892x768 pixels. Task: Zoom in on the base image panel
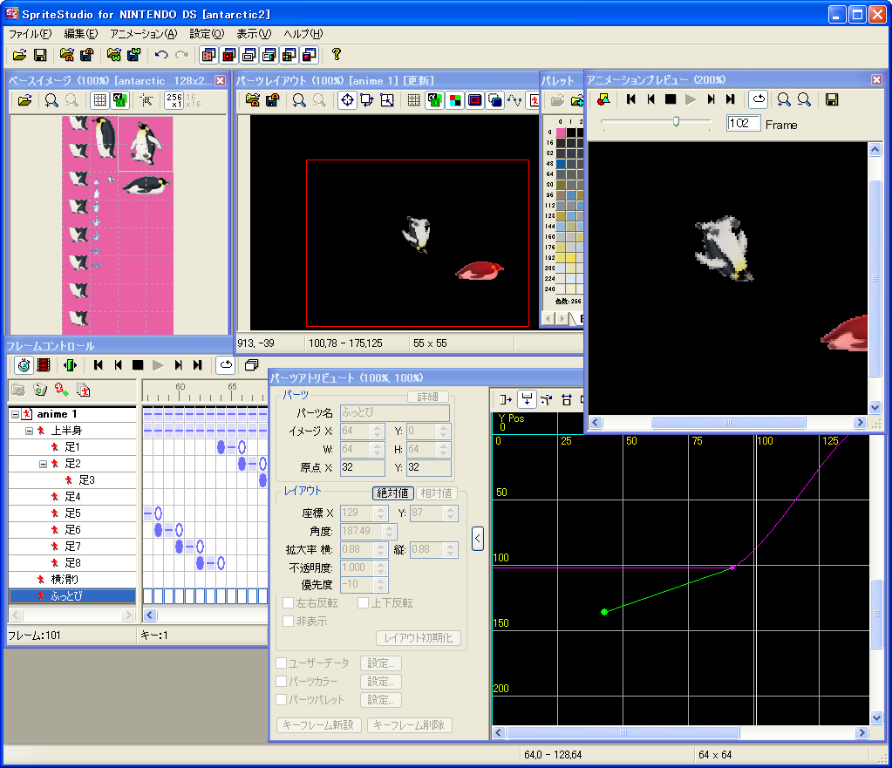[x=51, y=101]
